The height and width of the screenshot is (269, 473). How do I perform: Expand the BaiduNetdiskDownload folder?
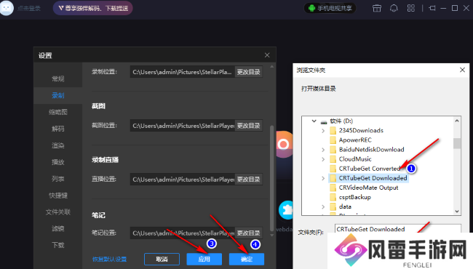tap(323, 150)
